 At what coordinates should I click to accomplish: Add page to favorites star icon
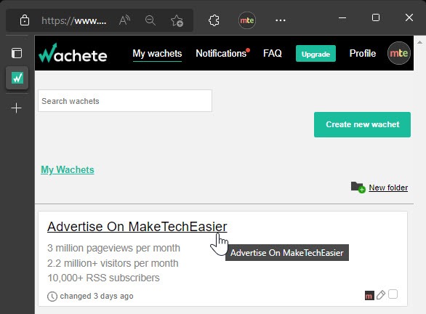tap(177, 20)
